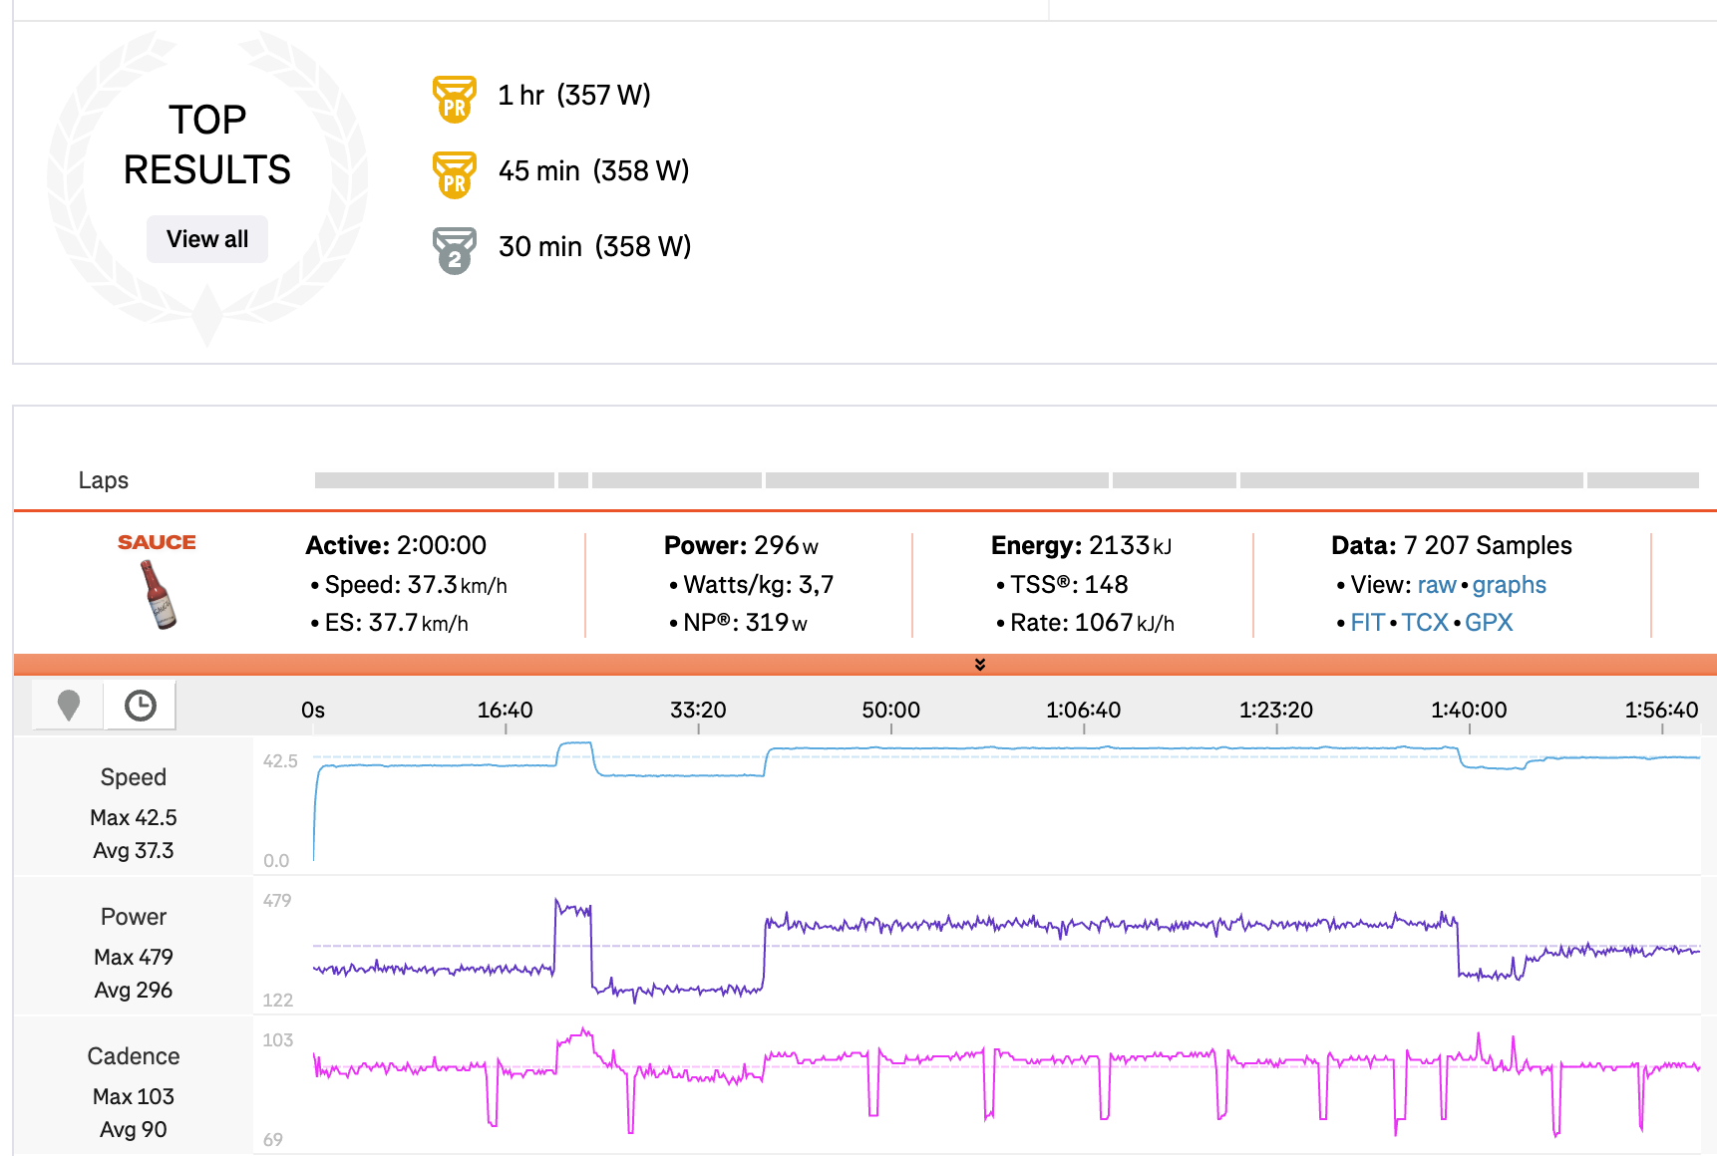Click the Max 479 power value
1717x1156 pixels.
134,957
